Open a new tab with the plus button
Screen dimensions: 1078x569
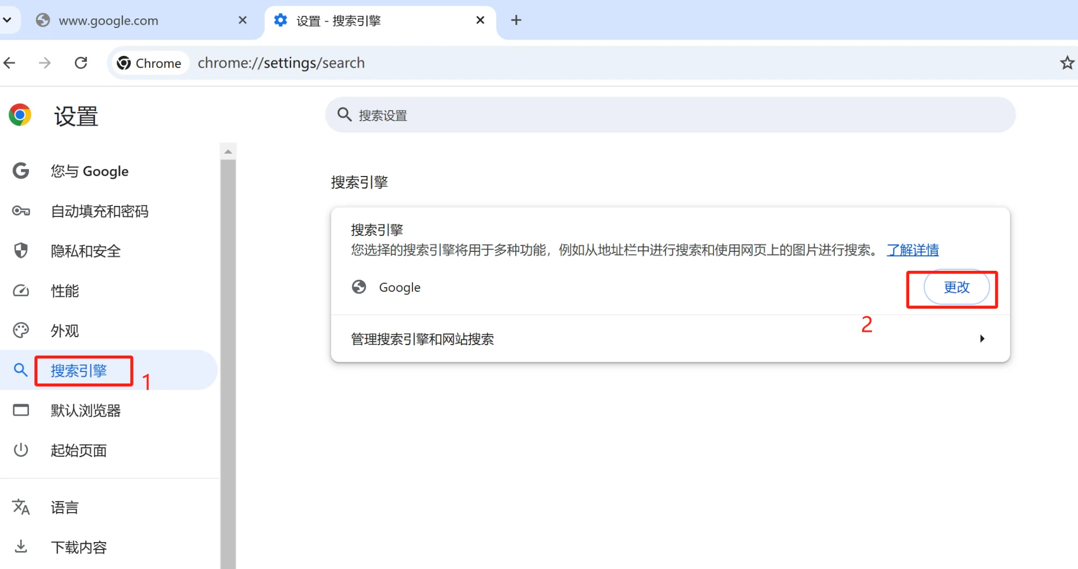516,20
